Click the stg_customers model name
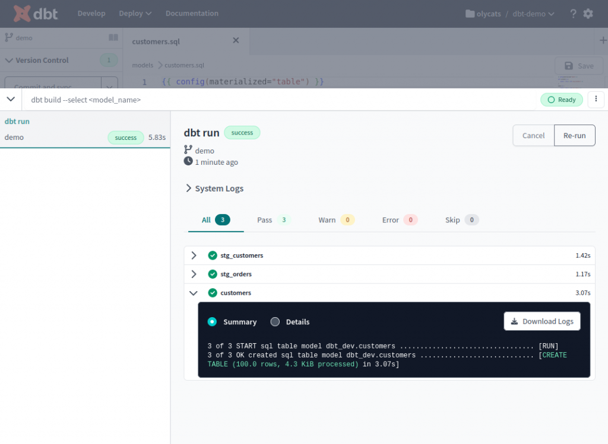 (x=242, y=255)
